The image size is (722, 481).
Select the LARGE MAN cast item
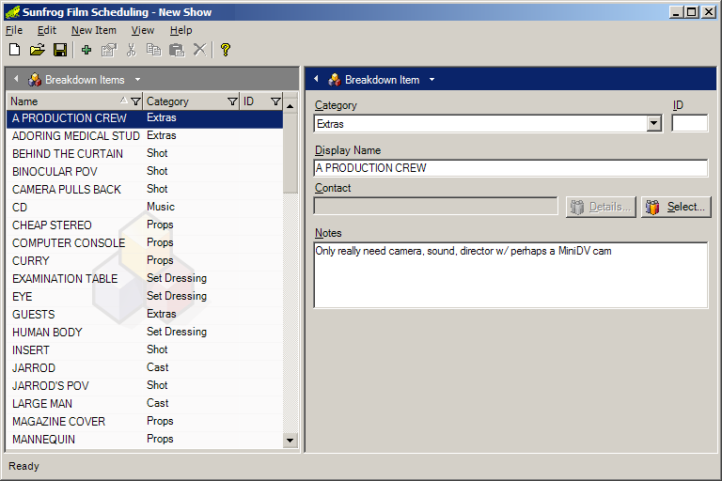point(145,404)
